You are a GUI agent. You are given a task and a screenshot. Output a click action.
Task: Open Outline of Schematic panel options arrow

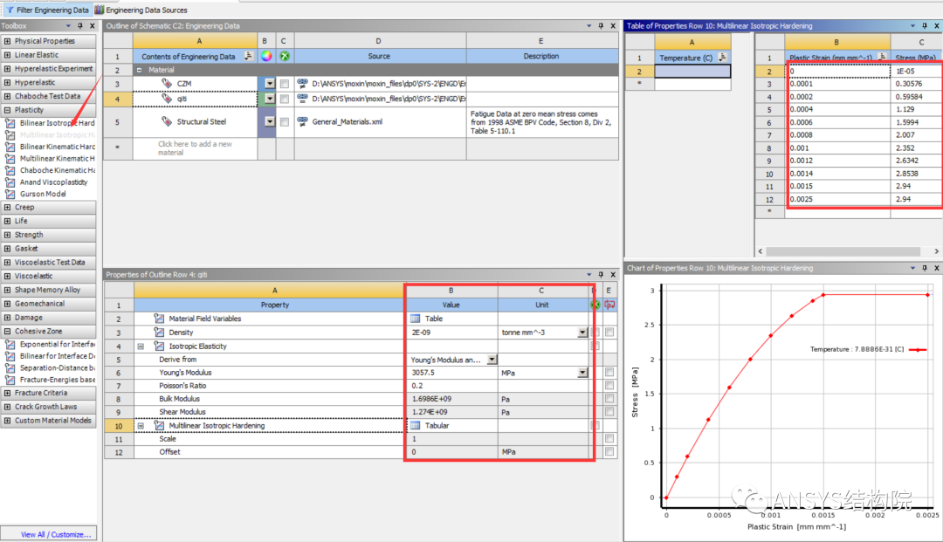pos(589,26)
